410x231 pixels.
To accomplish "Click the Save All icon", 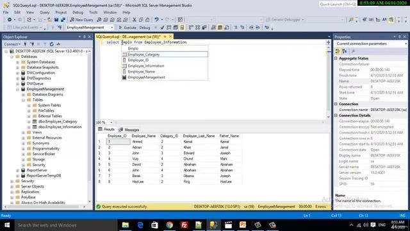I will 63,20.
